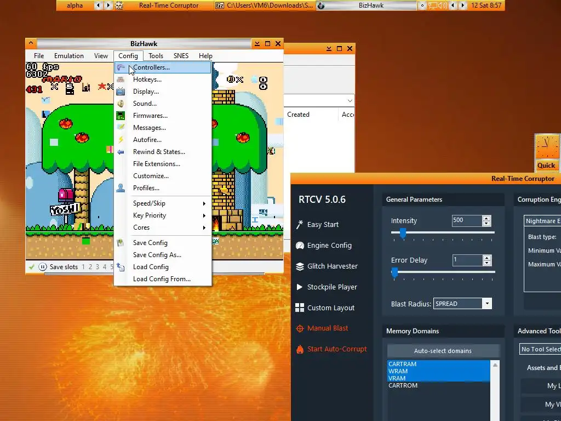Choose Display option in Config menu

(x=163, y=92)
